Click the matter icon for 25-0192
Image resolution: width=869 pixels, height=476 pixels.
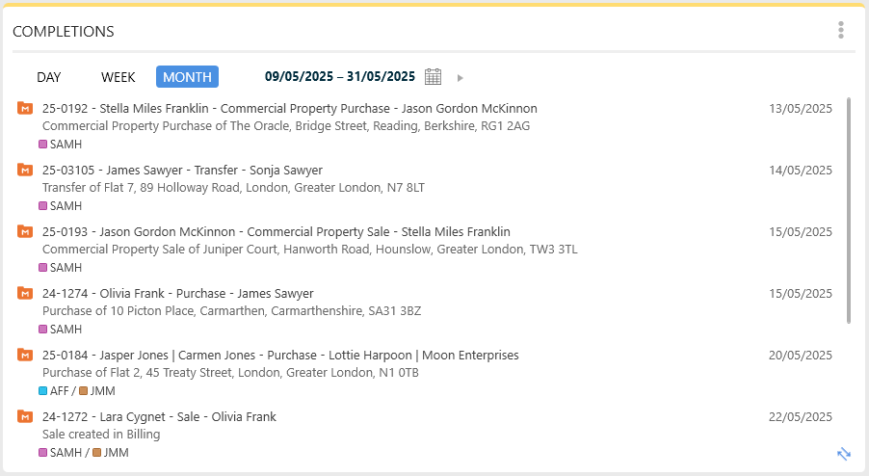coord(25,108)
